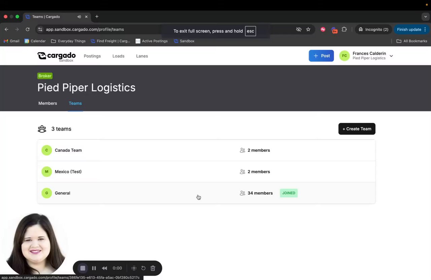Screen dimensions: 431x280
Task: Open the Find Freight | Cargado bookmark
Action: [110, 41]
